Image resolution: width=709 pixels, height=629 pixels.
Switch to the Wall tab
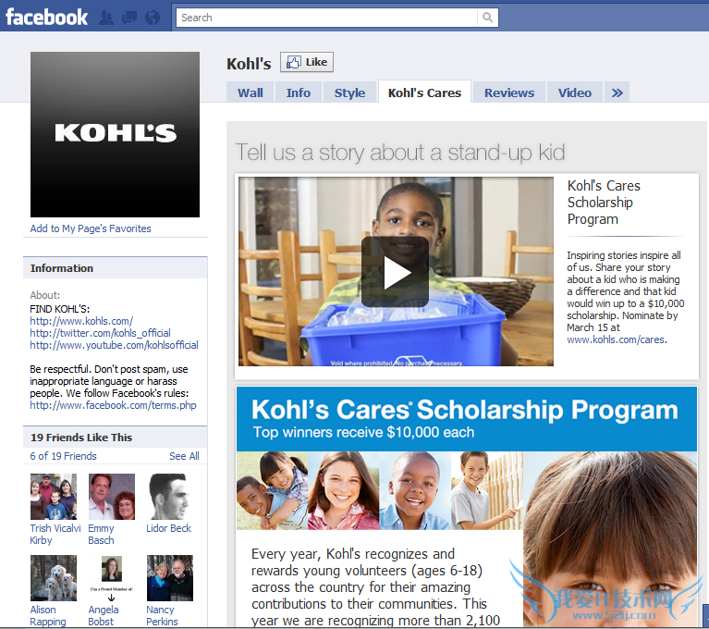(251, 92)
